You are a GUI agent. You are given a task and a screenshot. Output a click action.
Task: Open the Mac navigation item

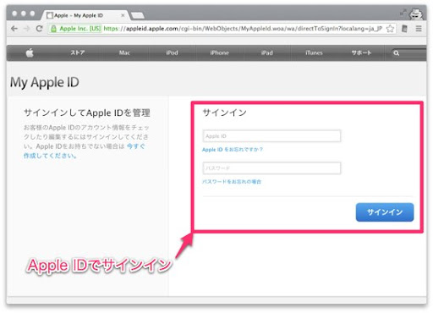124,52
